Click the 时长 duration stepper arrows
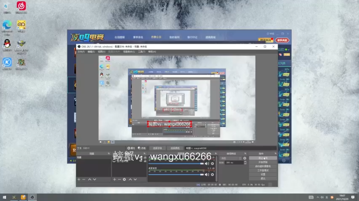This screenshot has height=201, width=359. [245, 163]
